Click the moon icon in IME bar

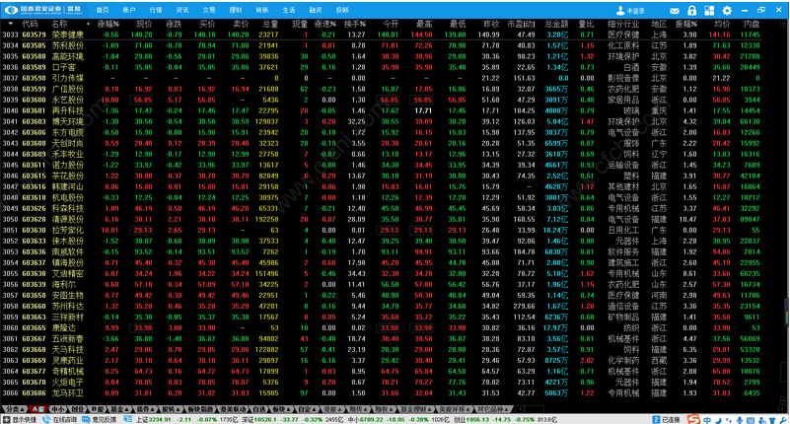718,420
